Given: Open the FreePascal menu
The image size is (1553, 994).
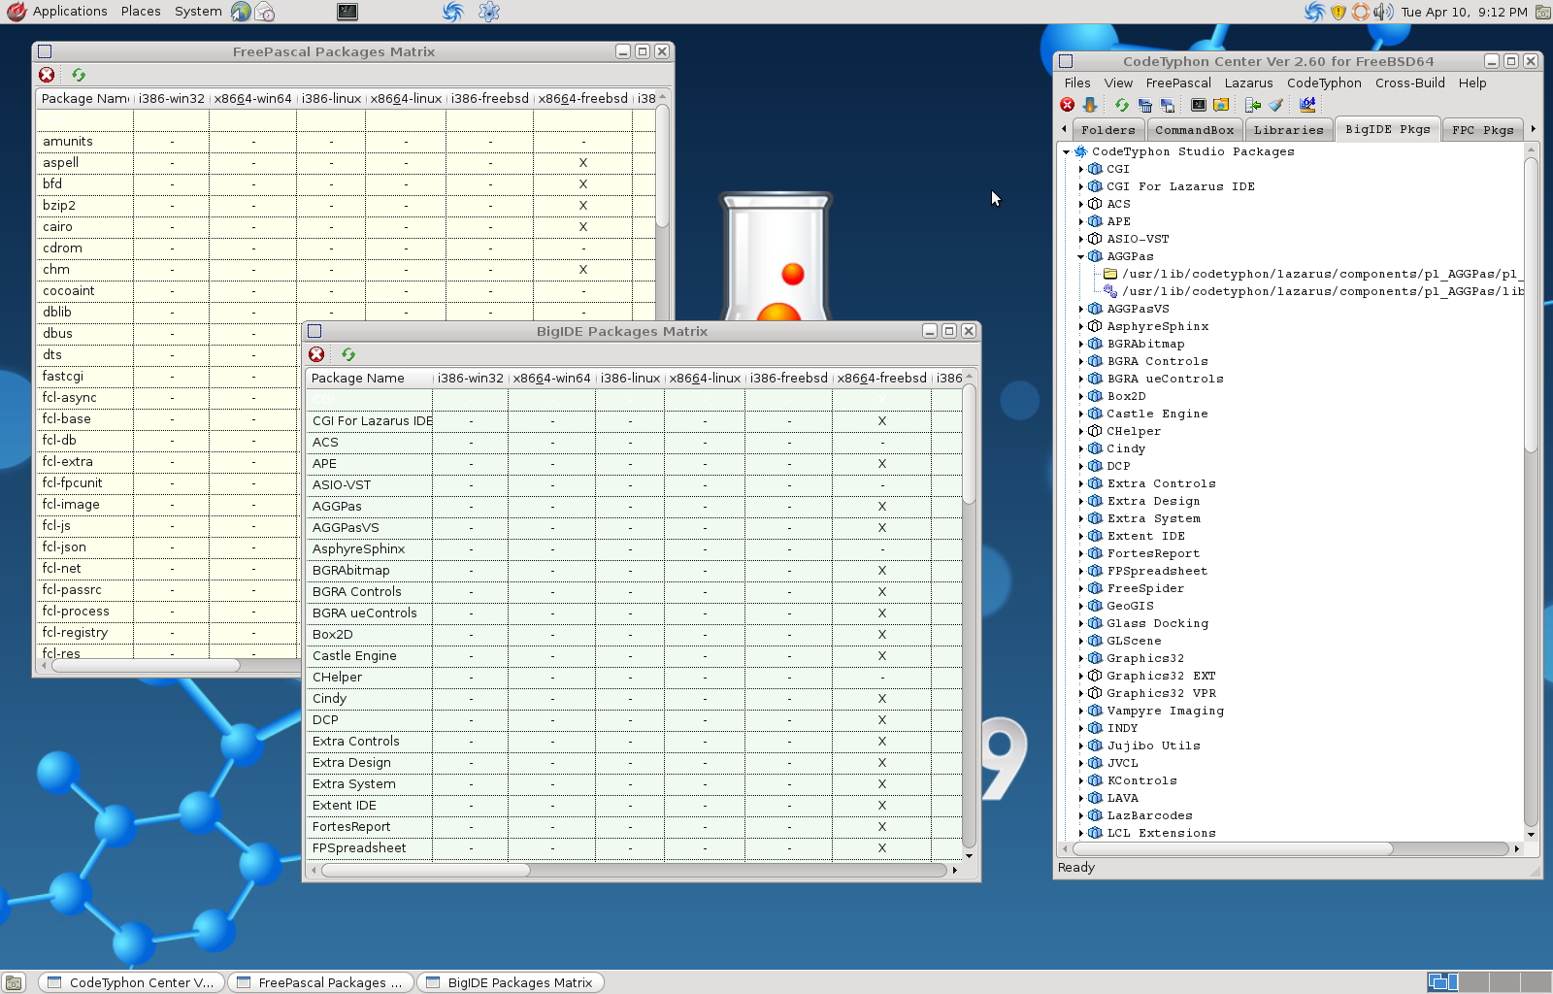Looking at the screenshot, I should click(1178, 83).
